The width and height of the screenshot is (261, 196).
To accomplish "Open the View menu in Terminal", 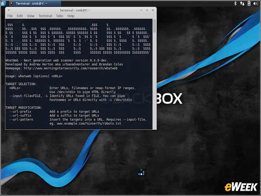I will (x=31, y=16).
